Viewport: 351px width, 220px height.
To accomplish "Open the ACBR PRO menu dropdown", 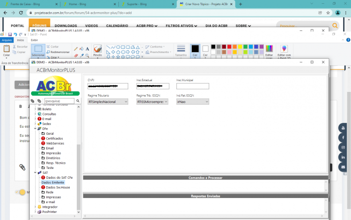I will coord(147,26).
